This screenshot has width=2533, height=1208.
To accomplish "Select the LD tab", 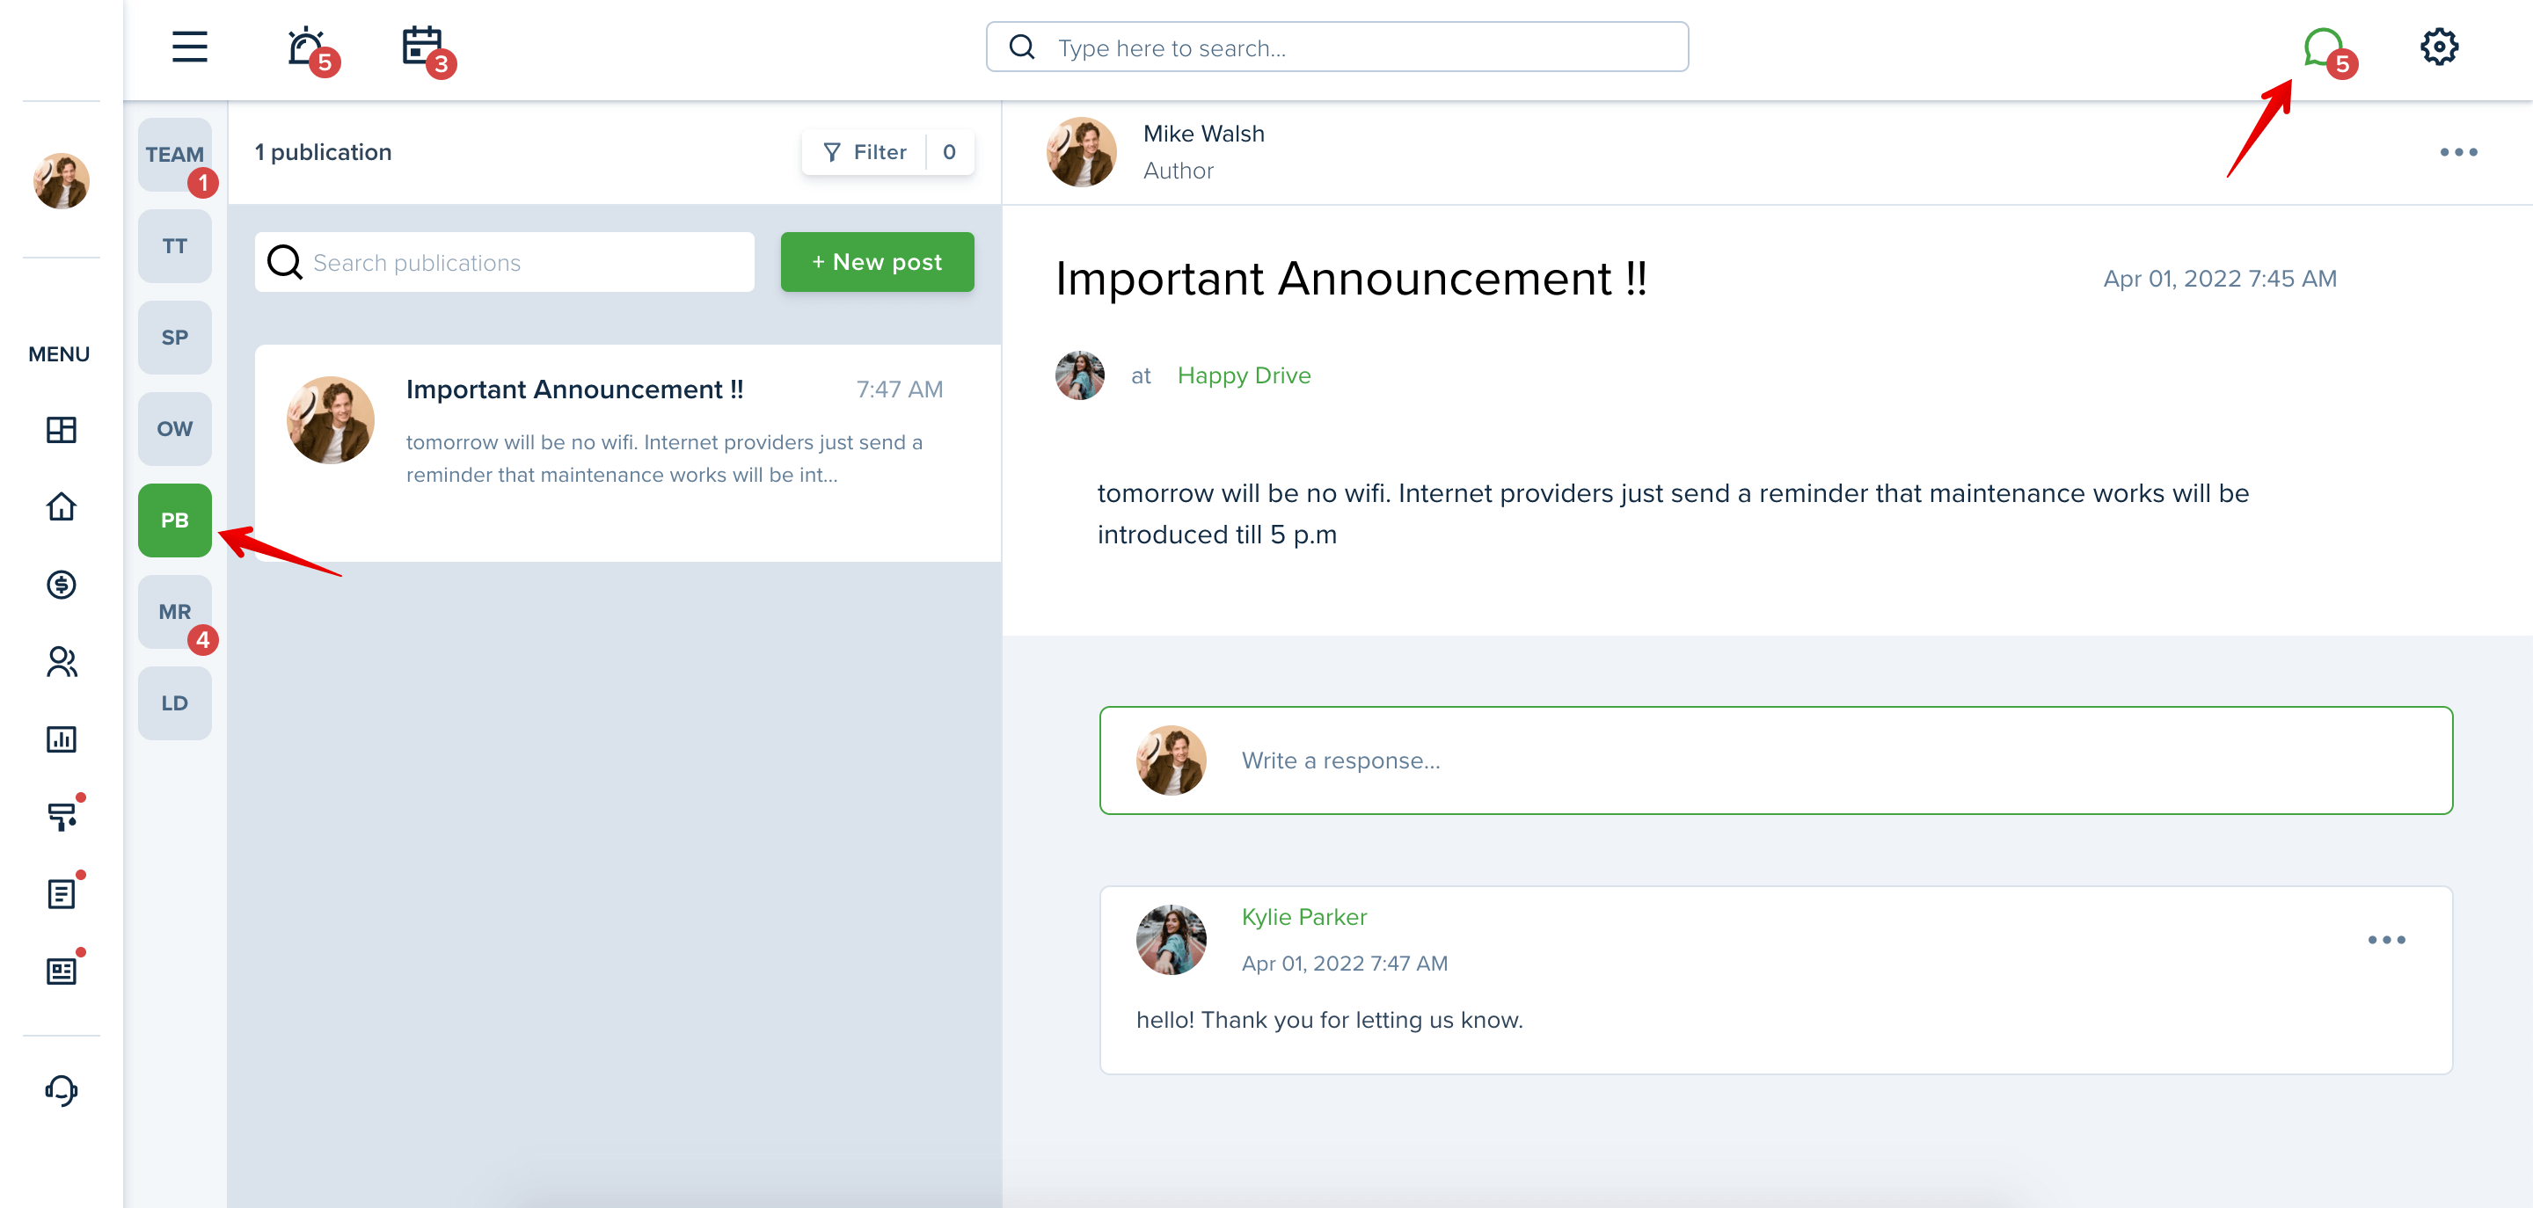I will coord(175,702).
